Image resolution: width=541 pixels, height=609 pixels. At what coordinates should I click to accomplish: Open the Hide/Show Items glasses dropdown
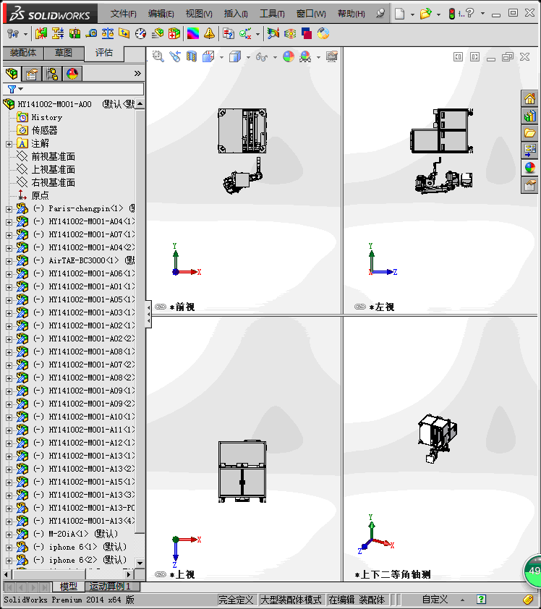pos(276,57)
